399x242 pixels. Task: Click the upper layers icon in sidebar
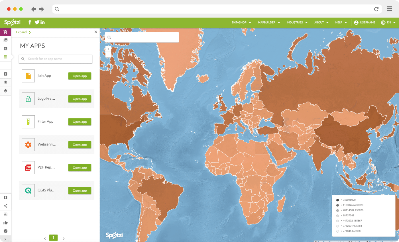5,83
